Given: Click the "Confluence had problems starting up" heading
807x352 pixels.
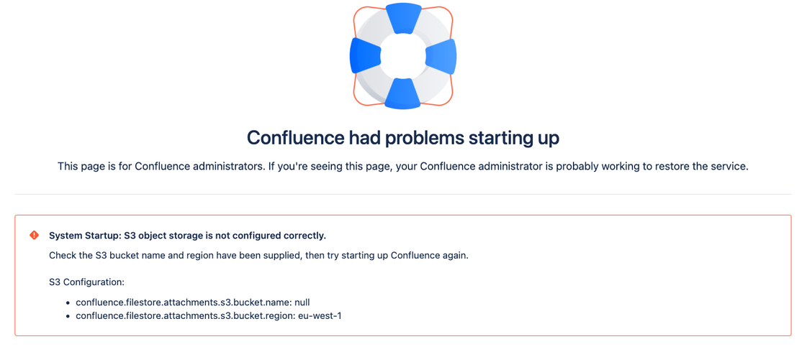Looking at the screenshot, I should (x=403, y=137).
